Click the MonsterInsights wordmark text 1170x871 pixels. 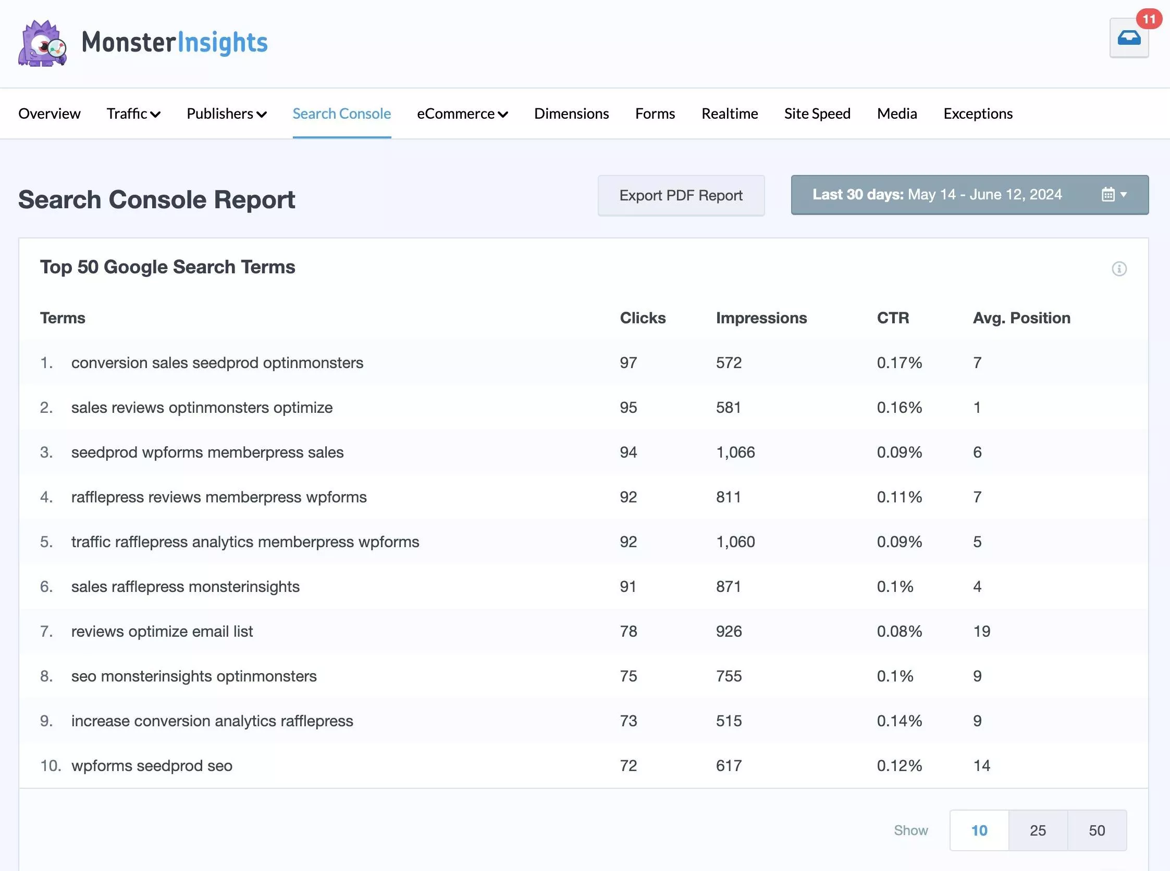coord(175,42)
